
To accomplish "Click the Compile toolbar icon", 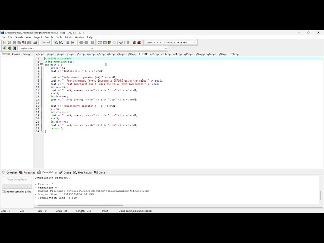I will coord(100,42).
